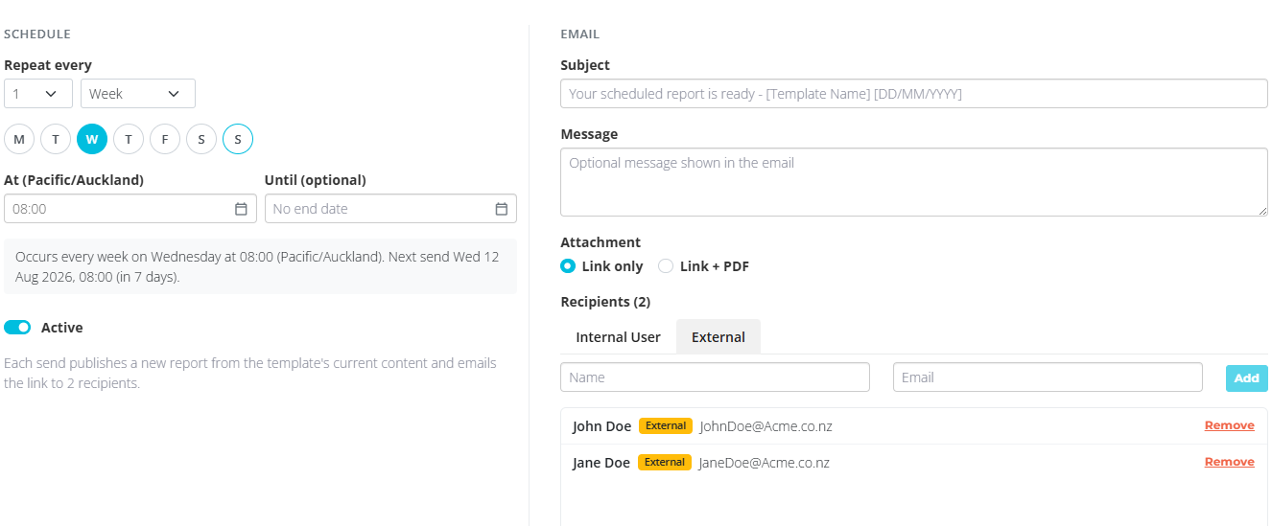The height and width of the screenshot is (526, 1272).
Task: Click the optional Message text area
Action: [x=914, y=182]
